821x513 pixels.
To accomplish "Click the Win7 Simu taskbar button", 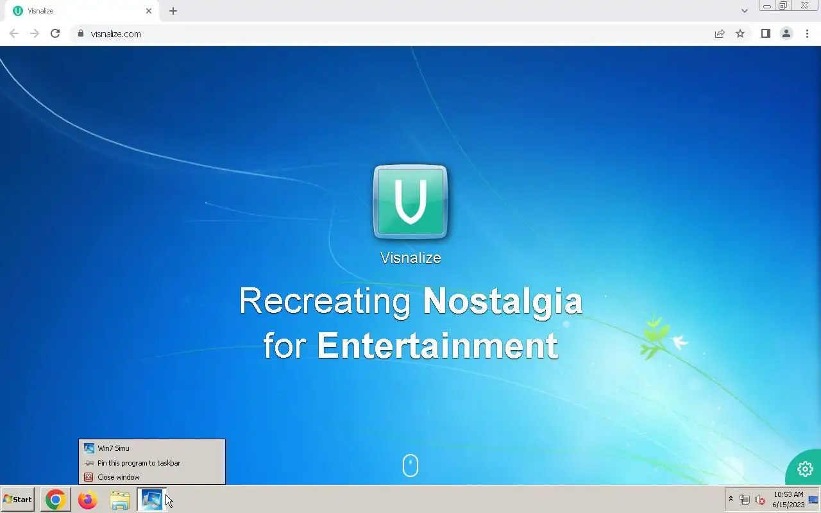I will point(152,500).
